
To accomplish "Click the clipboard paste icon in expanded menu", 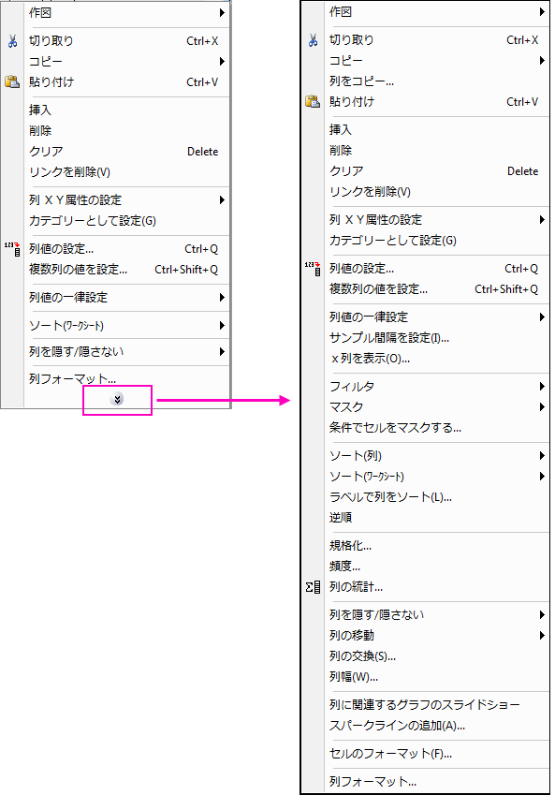I will [x=313, y=101].
